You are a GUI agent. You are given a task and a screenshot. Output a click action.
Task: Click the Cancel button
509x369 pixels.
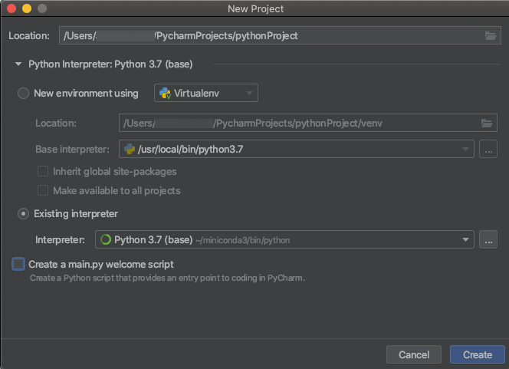point(414,354)
